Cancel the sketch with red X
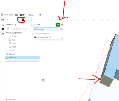Viewport: 119px width, 101px height. tap(62, 25)
